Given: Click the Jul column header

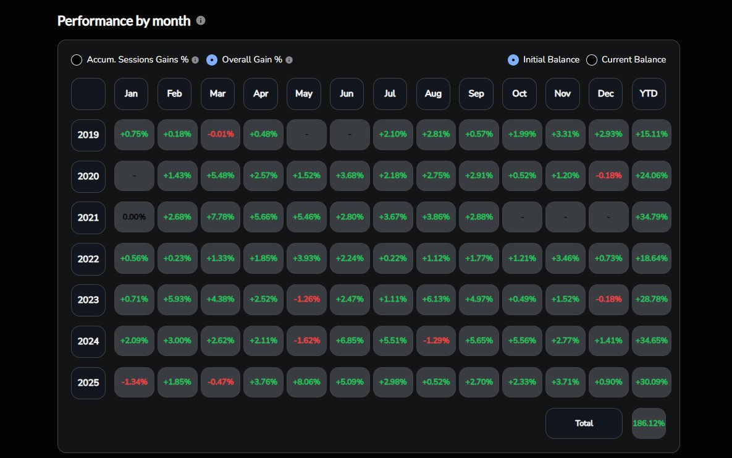Looking at the screenshot, I should coord(390,94).
